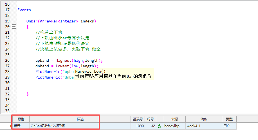This screenshot has width=258, height=140.
Task: Click the Highest function call in code
Action: click(x=63, y=60)
